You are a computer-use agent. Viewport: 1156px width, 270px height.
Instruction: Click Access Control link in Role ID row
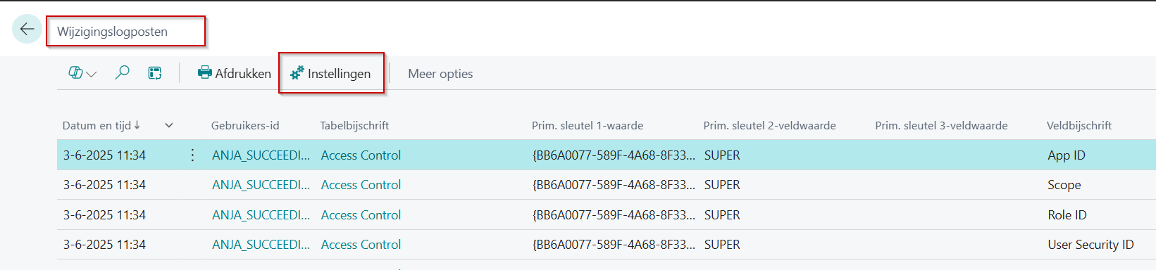pos(361,215)
